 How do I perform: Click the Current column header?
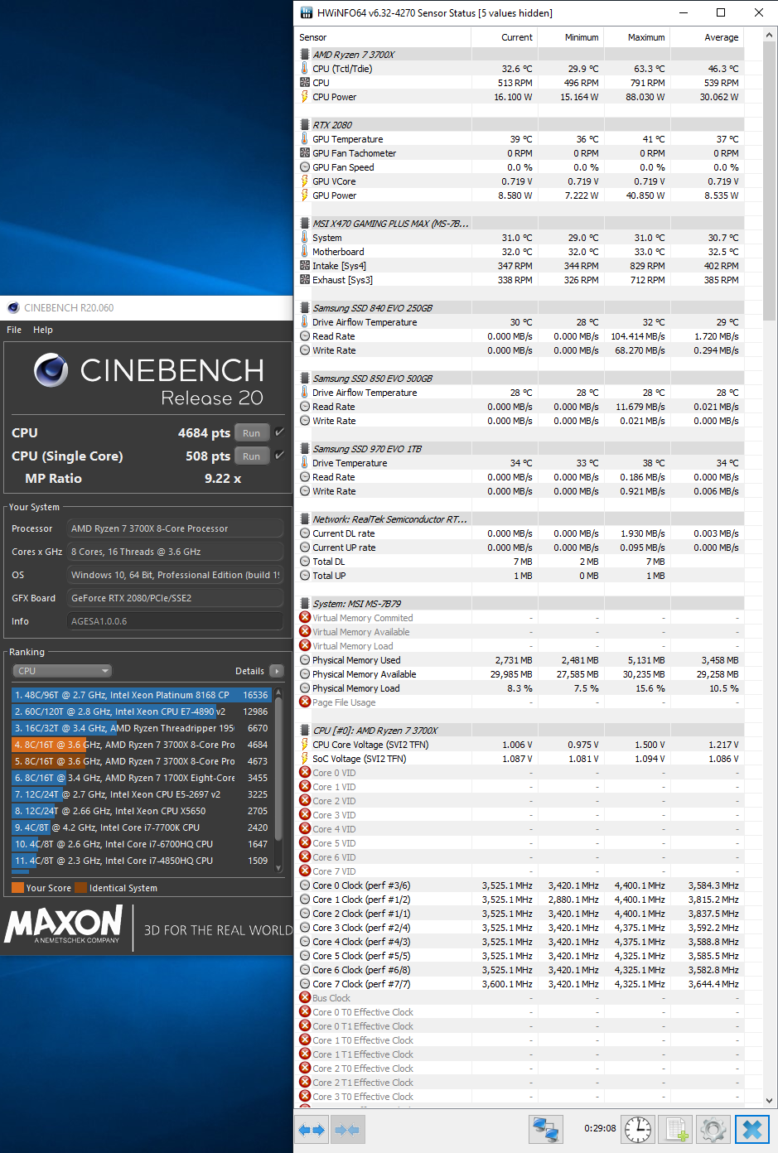tap(505, 37)
